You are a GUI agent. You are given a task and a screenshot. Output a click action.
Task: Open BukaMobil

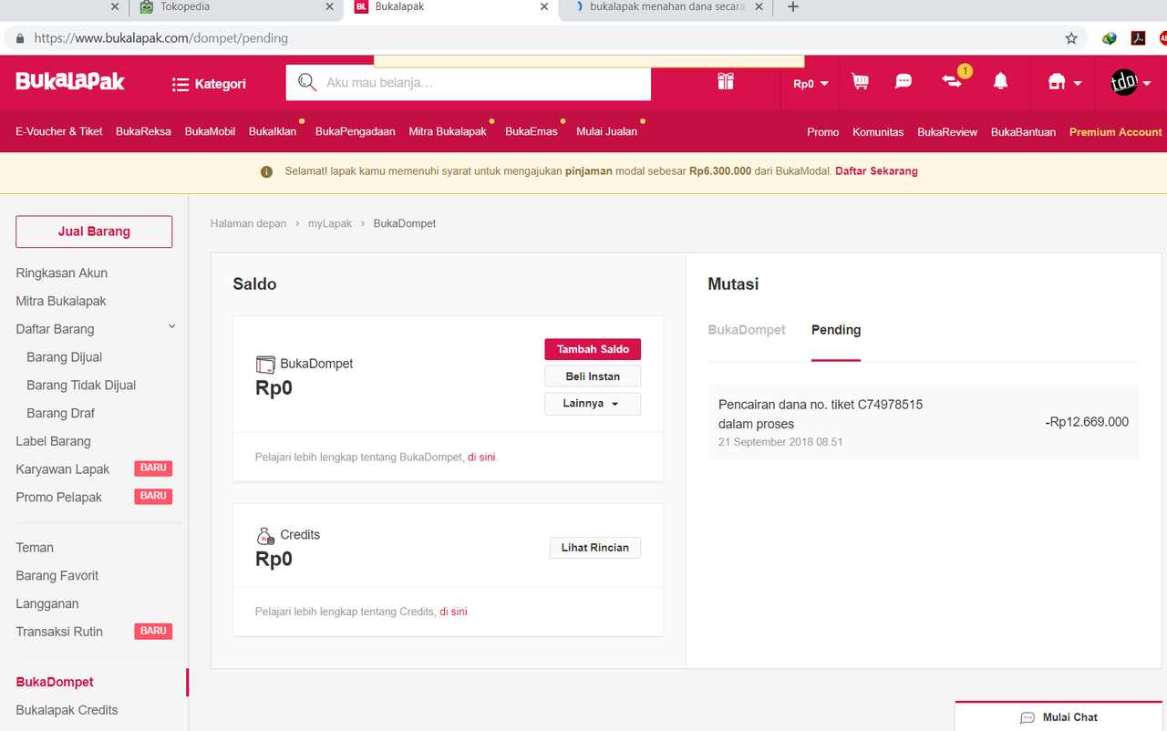210,131
